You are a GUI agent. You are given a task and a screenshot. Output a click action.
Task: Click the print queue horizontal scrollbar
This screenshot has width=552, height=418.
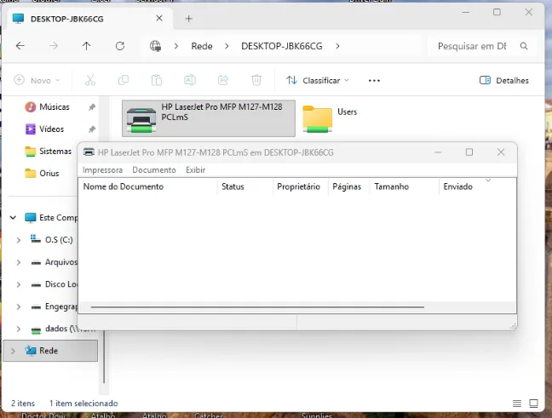[x=257, y=306]
